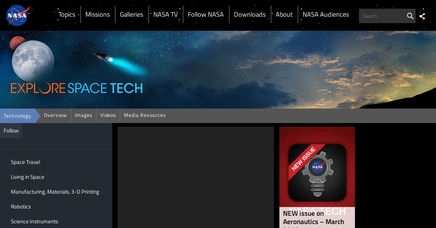Open the Space Travel sidebar link

25,162
